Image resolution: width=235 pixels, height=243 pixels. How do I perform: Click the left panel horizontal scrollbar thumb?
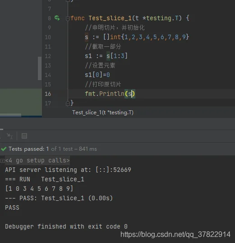(x=10, y=115)
